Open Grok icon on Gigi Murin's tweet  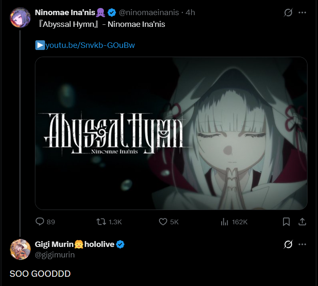288,244
